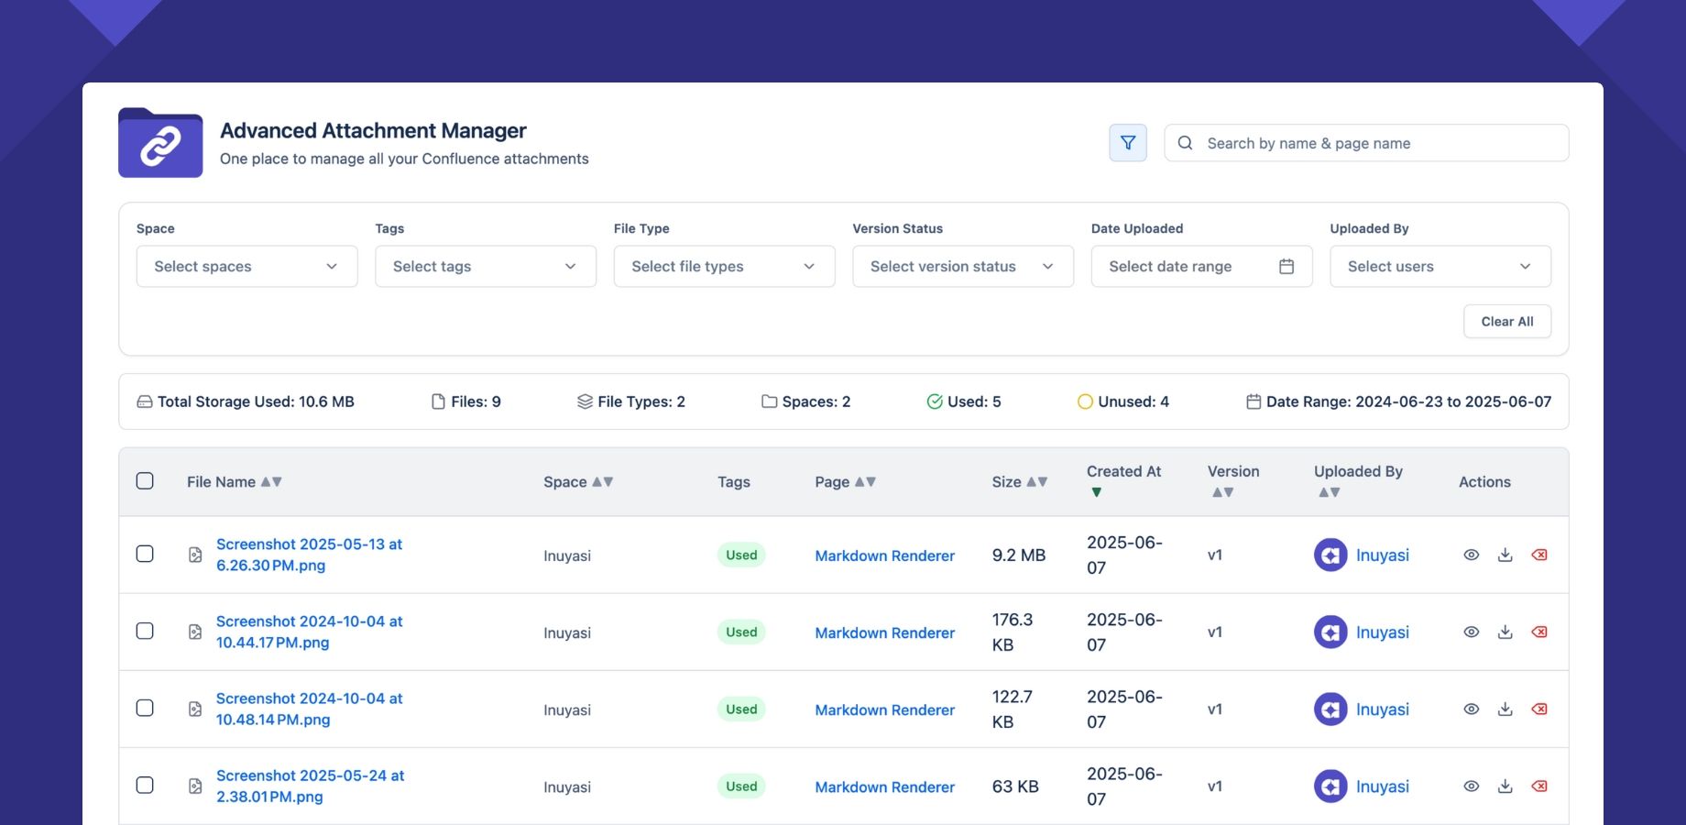Delete Screenshot 2025-05-13 at 6.26.30 PM.png
Image resolution: width=1686 pixels, height=825 pixels.
(1539, 555)
